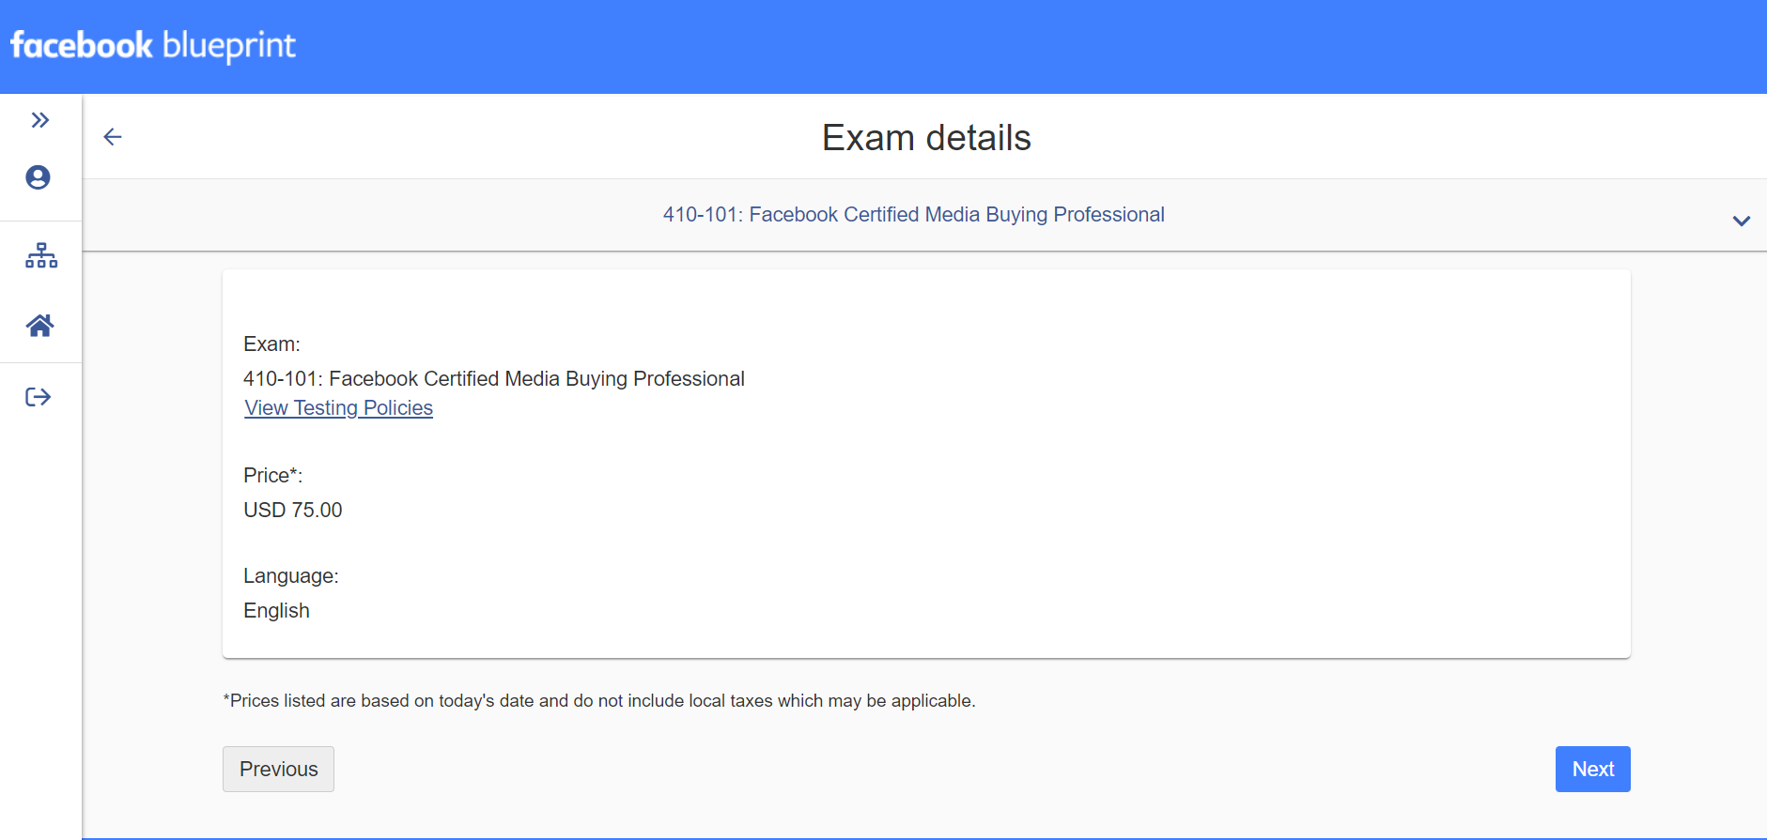Click the facebook blueprint logo
The width and height of the screenshot is (1767, 840).
pyautogui.click(x=153, y=45)
